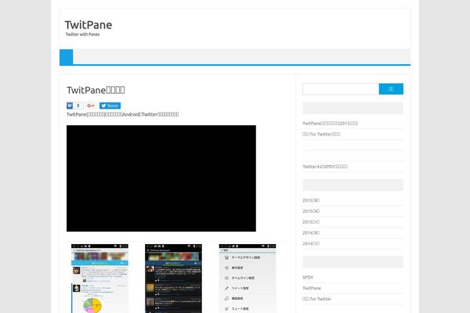Image resolution: width=470 pixels, height=313 pixels.
Task: Open sidebar post link starting with TwitPane (2015)
Action: 330,124
